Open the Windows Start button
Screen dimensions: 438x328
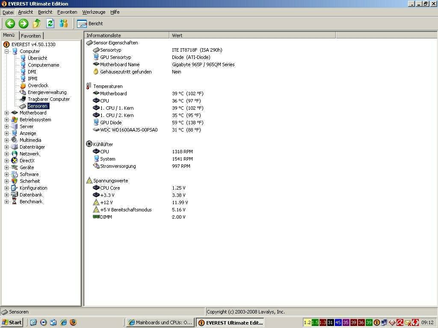click(x=12, y=322)
